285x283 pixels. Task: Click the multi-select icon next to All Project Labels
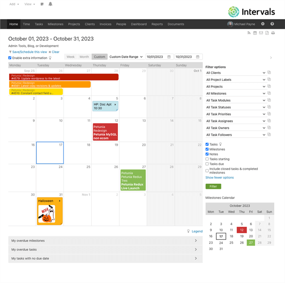tap(269, 80)
